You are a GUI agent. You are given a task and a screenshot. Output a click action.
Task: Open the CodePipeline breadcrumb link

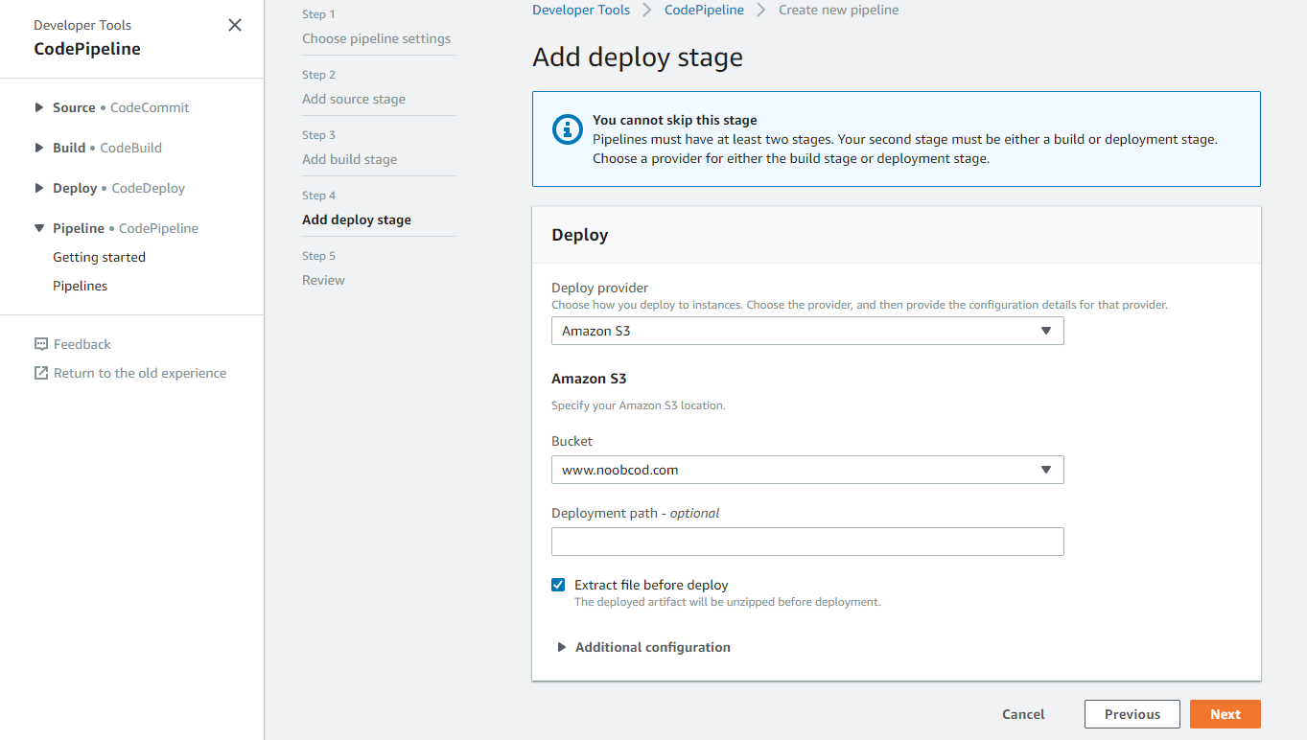[704, 10]
